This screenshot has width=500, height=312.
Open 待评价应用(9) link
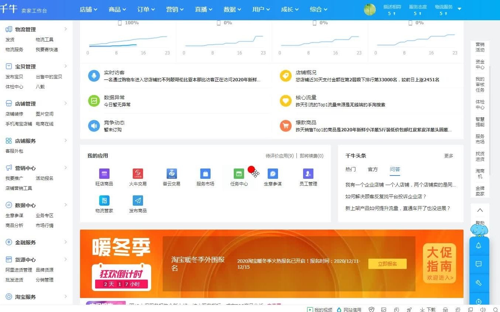tap(280, 156)
